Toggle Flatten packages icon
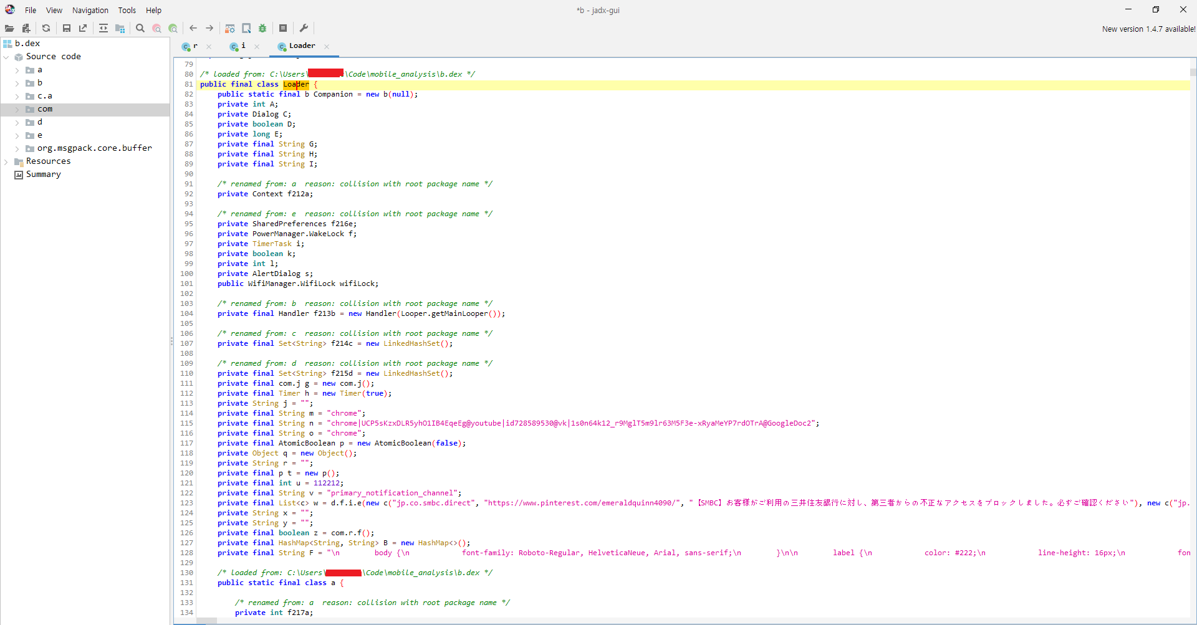 (x=120, y=28)
